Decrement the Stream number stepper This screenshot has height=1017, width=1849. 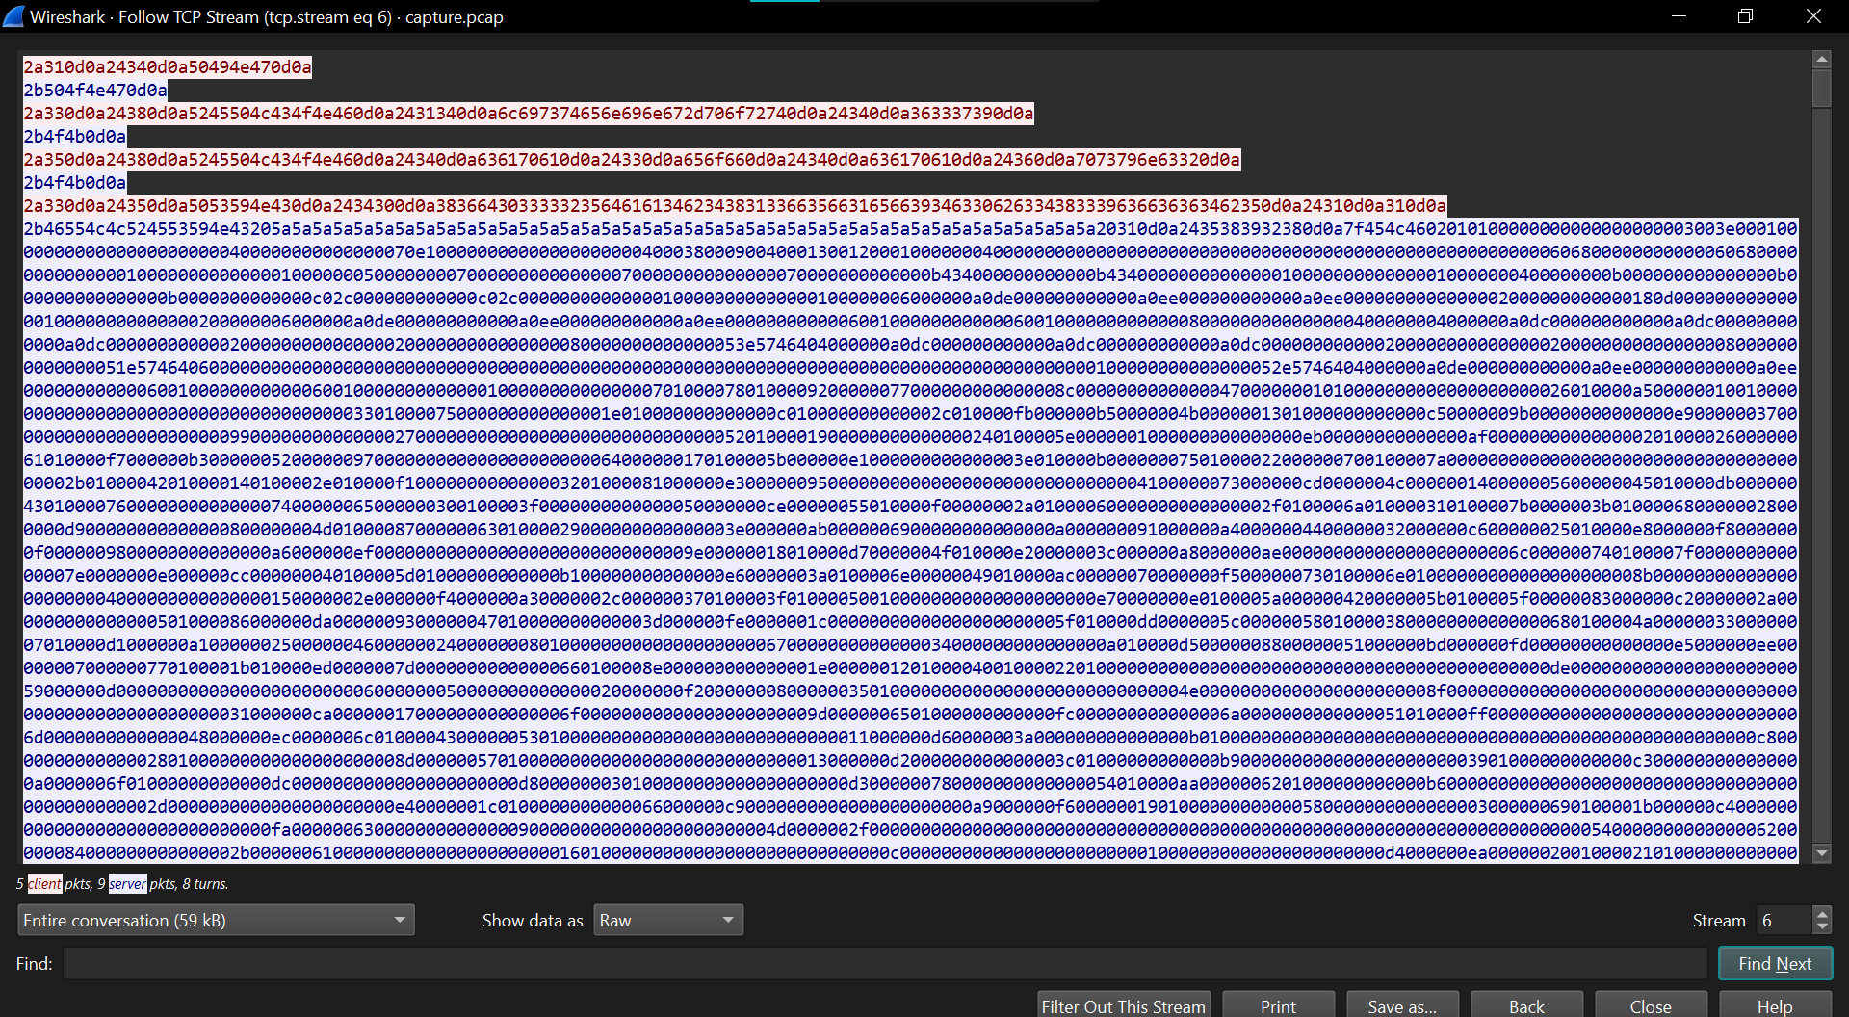tap(1821, 927)
